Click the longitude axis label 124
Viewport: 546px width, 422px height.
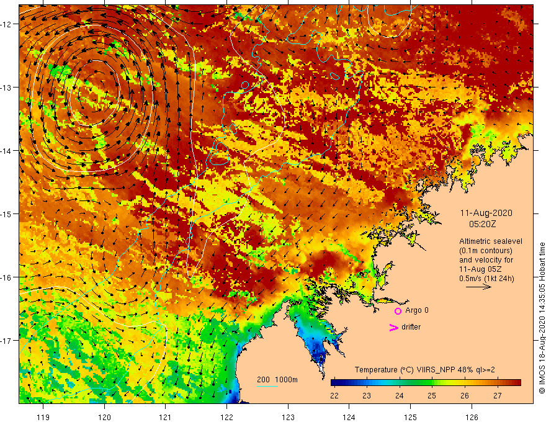pos(349,417)
